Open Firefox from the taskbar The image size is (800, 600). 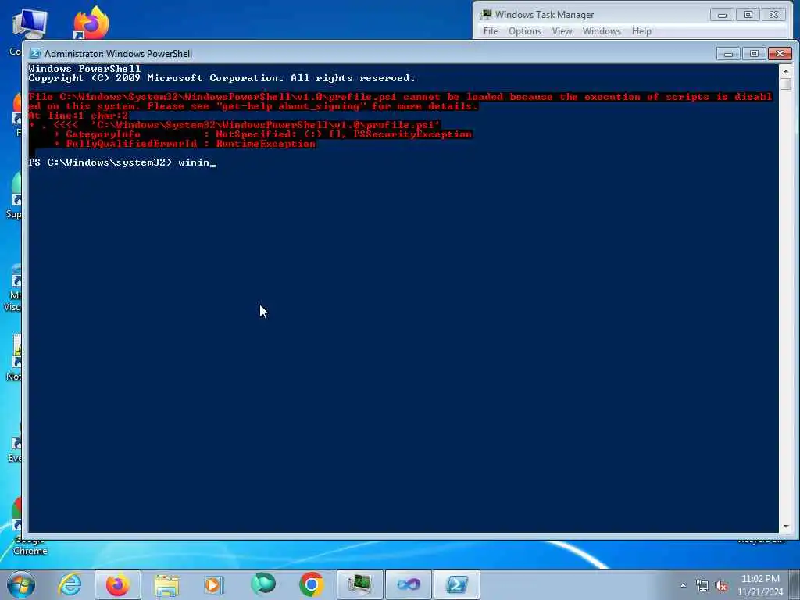118,584
